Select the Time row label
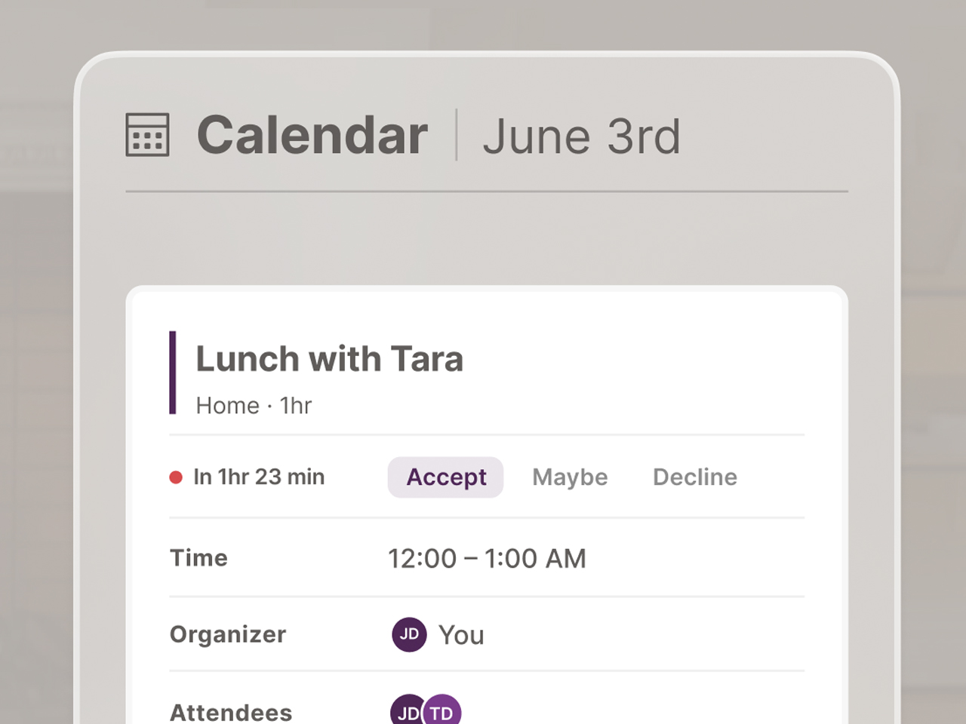The height and width of the screenshot is (724, 966). click(x=198, y=558)
